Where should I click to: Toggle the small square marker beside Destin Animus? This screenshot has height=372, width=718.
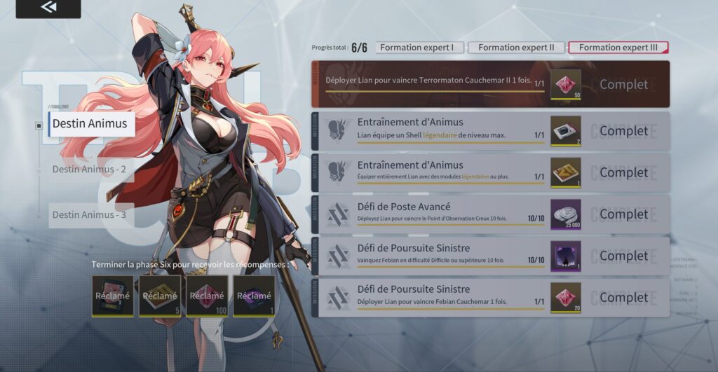[39, 125]
